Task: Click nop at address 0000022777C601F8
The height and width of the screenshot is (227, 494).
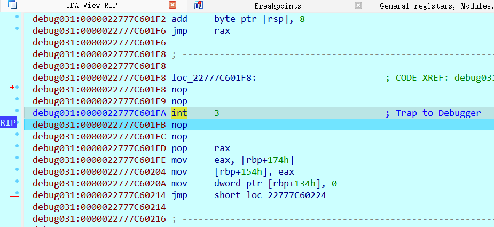Action: [179, 90]
